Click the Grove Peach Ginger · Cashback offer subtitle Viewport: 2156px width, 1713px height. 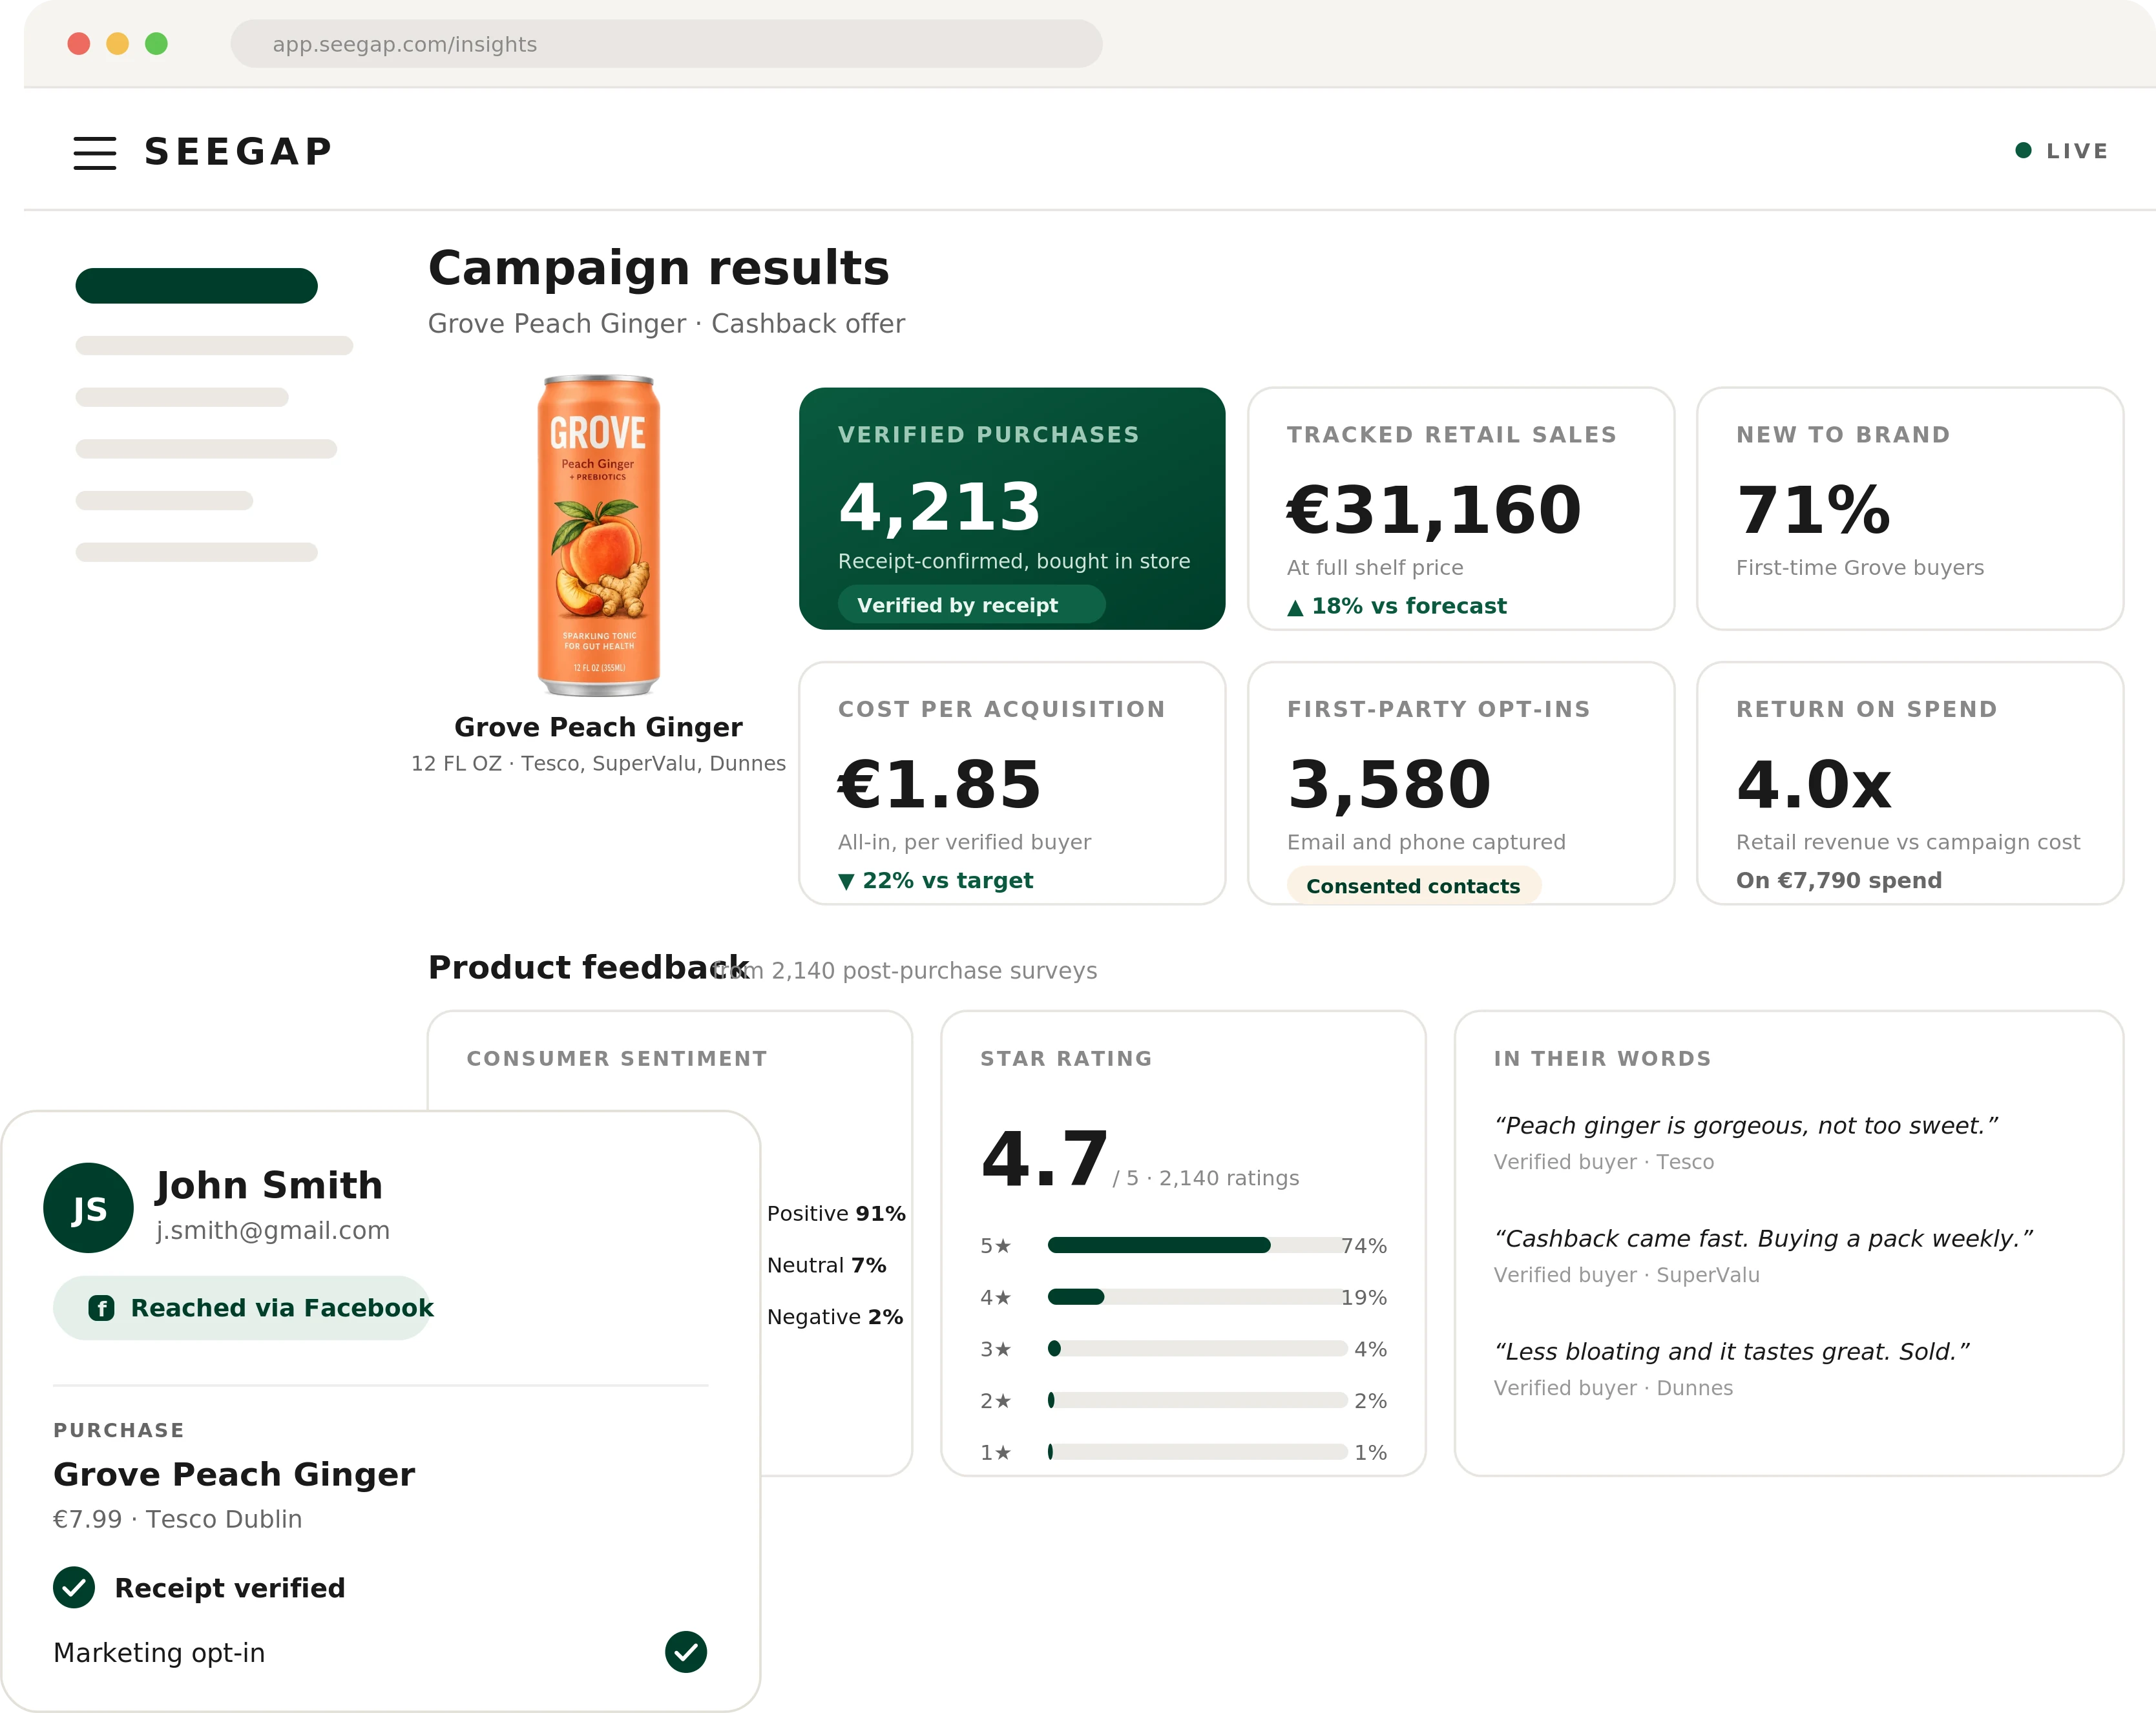click(x=666, y=324)
